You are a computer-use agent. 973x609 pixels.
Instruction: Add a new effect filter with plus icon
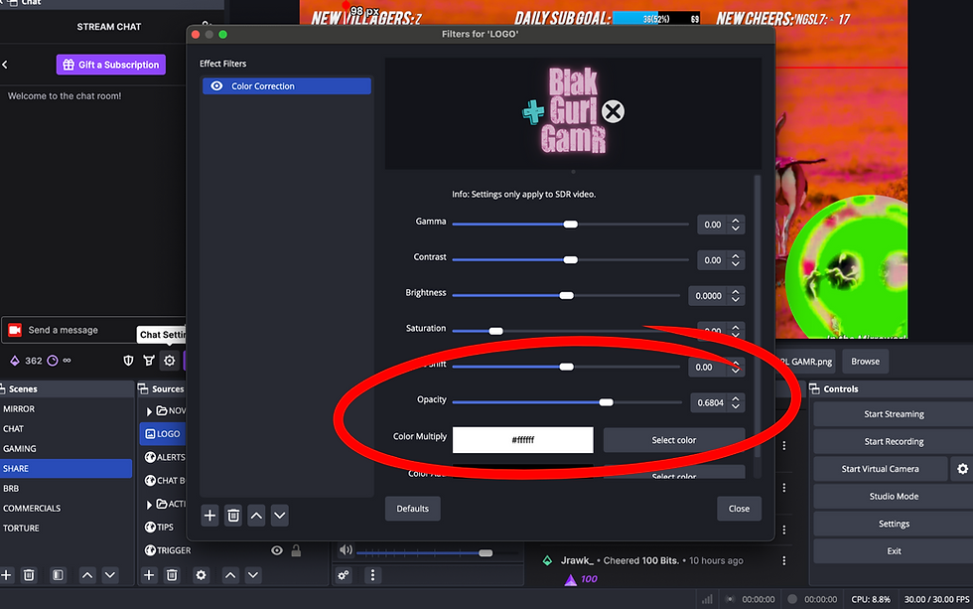[209, 516]
